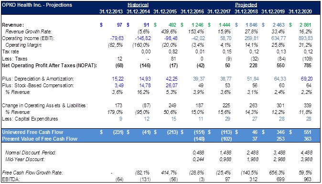Select Mid-Year Discount value 0,244
This screenshot has height=184, width=322.
pos(198,159)
